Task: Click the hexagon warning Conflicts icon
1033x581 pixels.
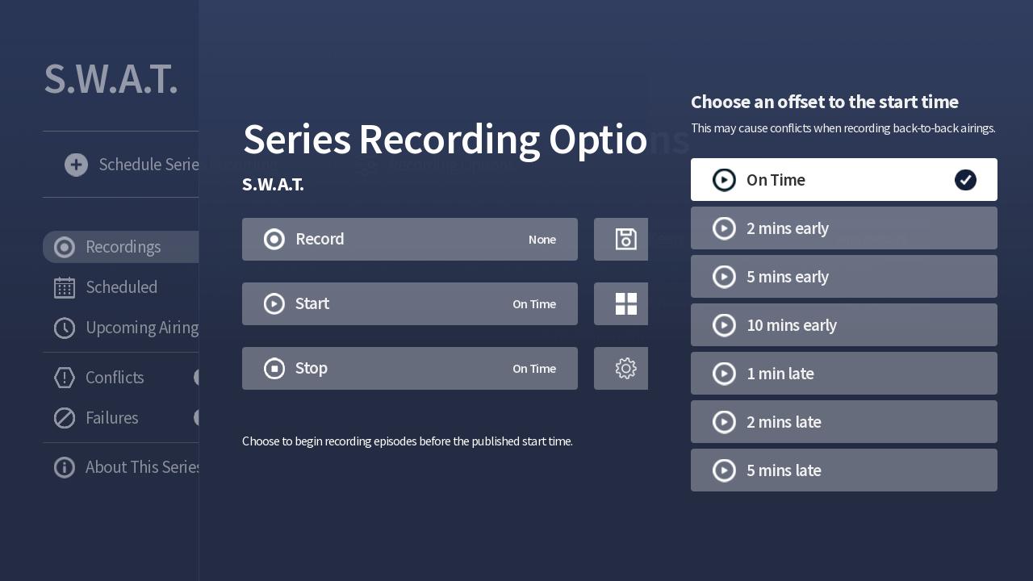Action: [x=65, y=378]
